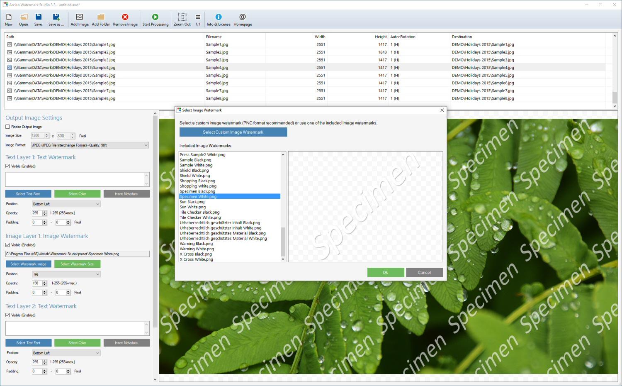622x386 pixels.
Task: Pick Select Color in Text Layer 1
Action: tap(77, 194)
